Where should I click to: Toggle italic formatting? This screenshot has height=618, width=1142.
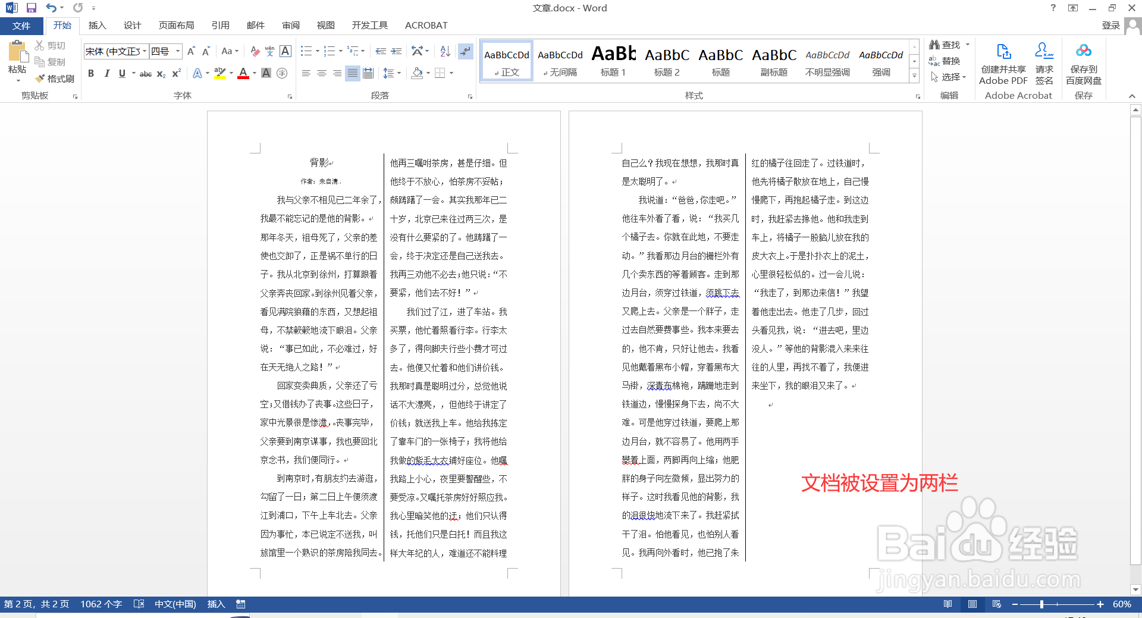coord(106,73)
